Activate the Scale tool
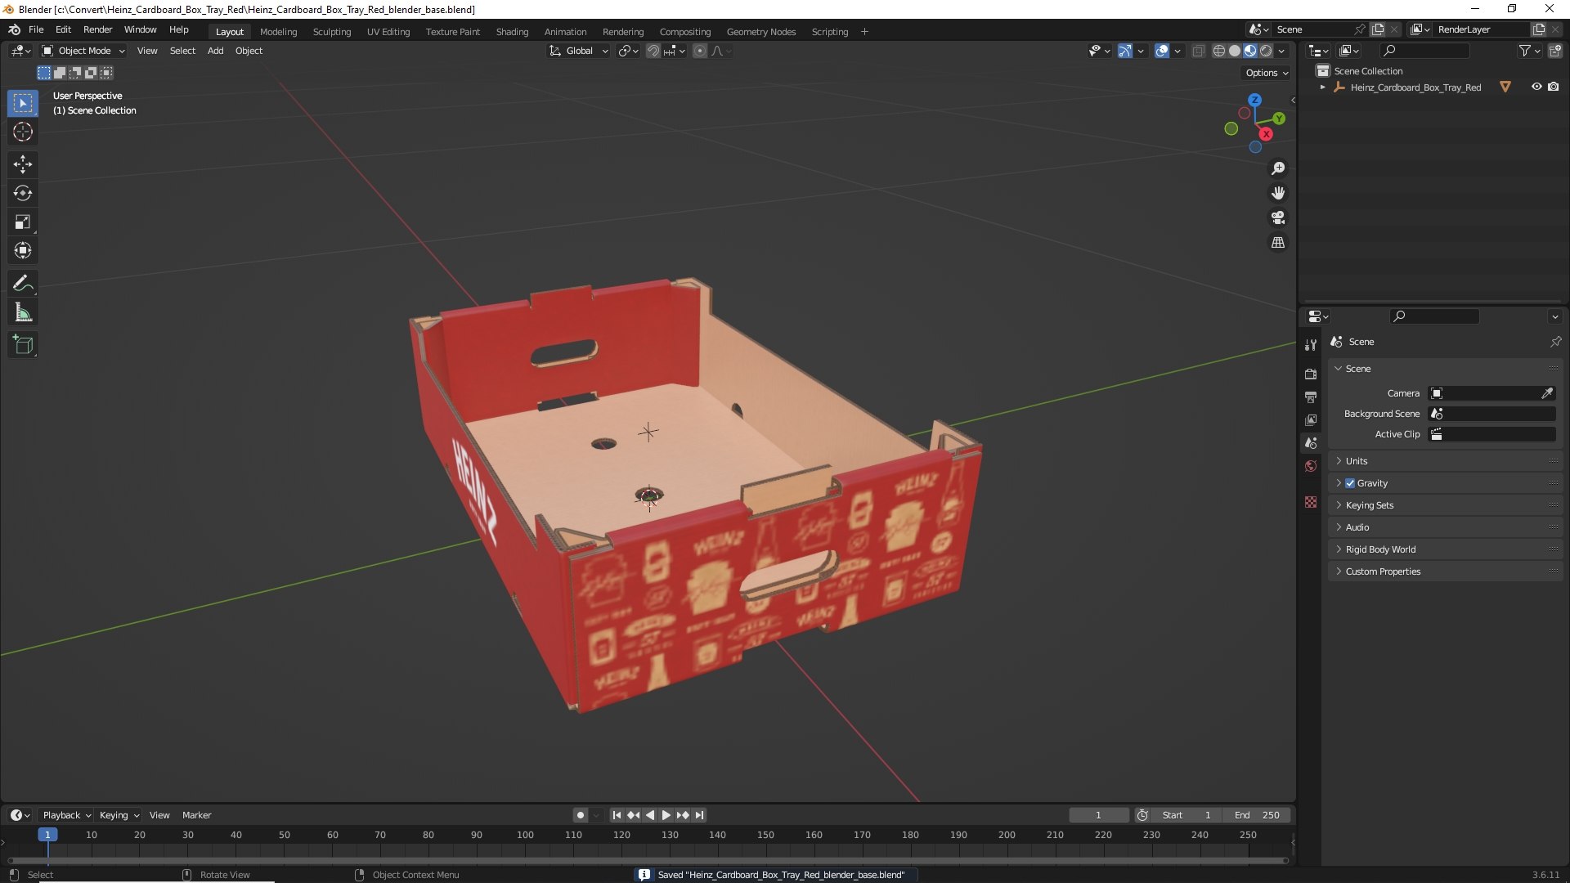The height and width of the screenshot is (883, 1570). [23, 222]
